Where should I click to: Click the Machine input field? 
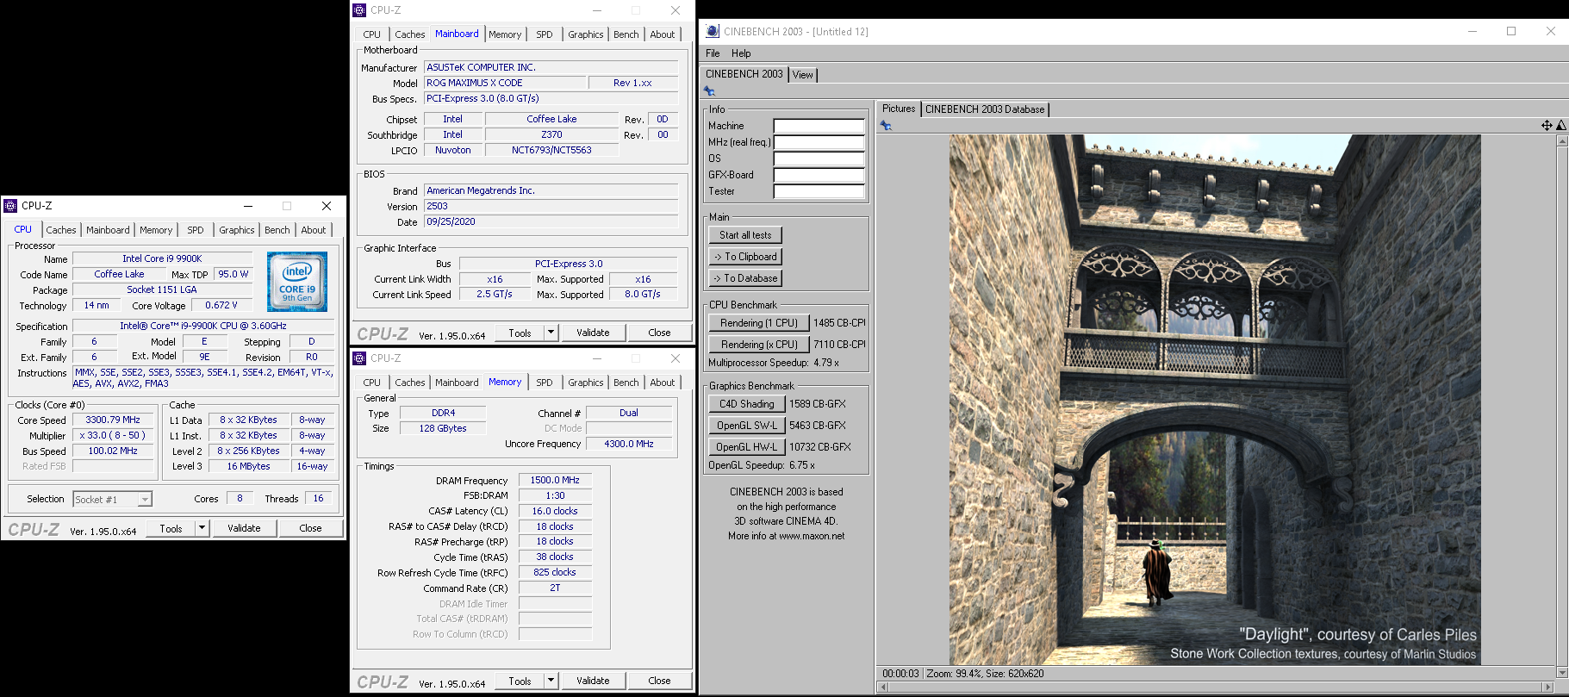(819, 126)
